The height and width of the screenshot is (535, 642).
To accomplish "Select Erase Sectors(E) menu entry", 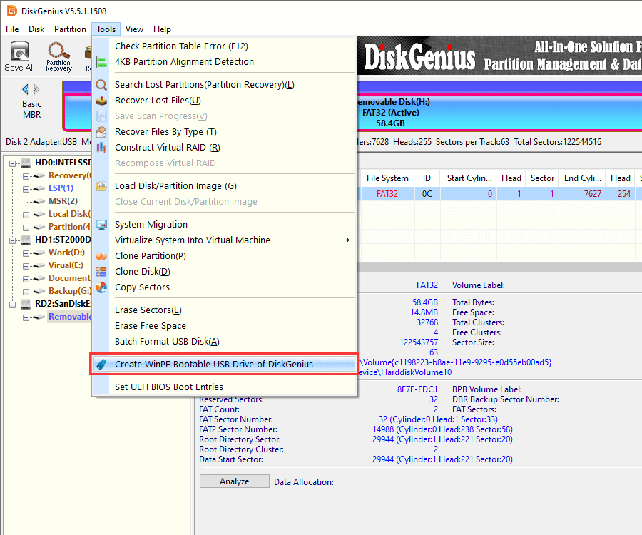I will click(x=225, y=310).
